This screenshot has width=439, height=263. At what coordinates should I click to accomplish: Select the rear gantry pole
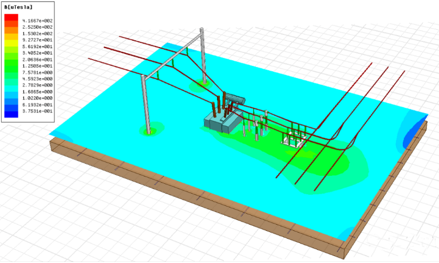click(203, 56)
